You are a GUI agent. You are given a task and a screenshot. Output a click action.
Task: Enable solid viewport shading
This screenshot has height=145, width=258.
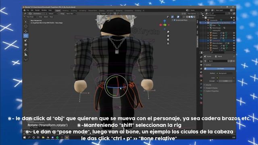189,17
